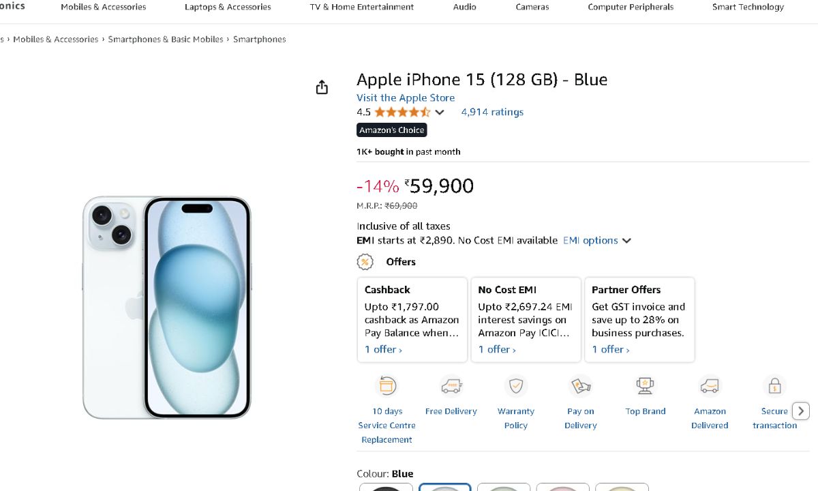Click the Pay on Delivery icon

pyautogui.click(x=581, y=386)
